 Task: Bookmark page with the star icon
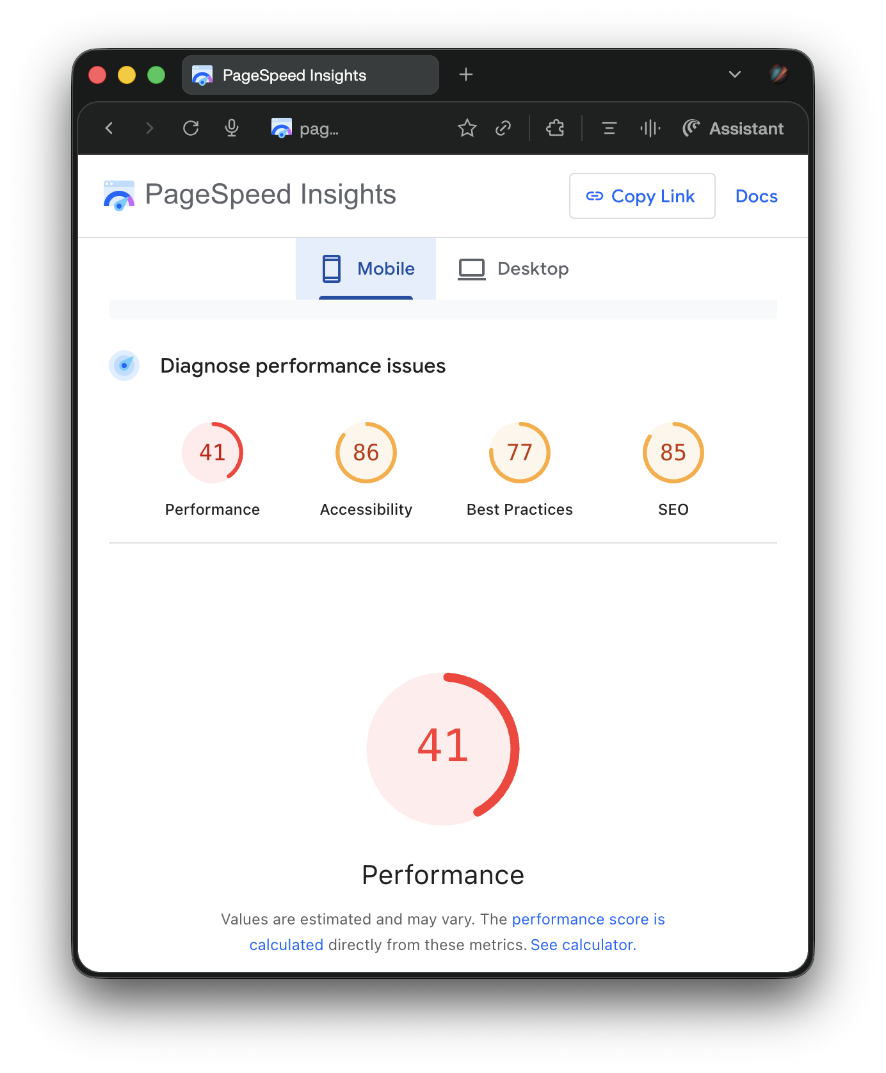[467, 129]
